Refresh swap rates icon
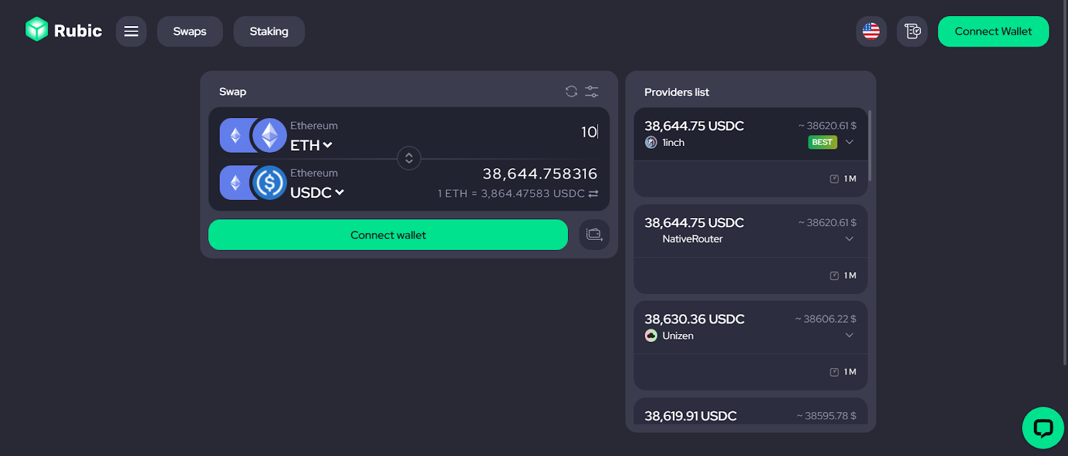The image size is (1068, 456). click(x=571, y=91)
